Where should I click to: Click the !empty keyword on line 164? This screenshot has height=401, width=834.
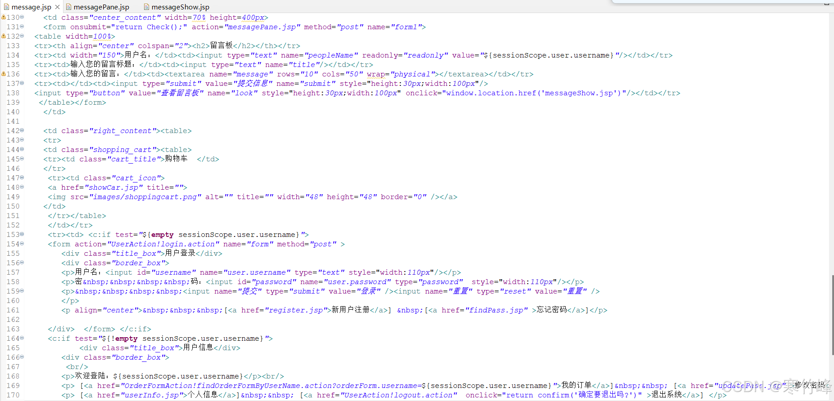[x=124, y=339]
